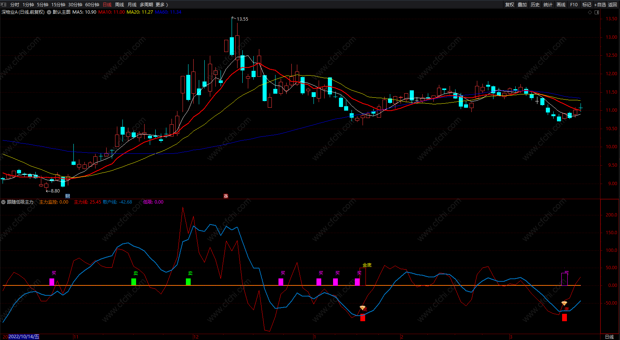The image size is (620, 340).
Task: Switch to 分时 time-share view
Action: (x=15, y=5)
